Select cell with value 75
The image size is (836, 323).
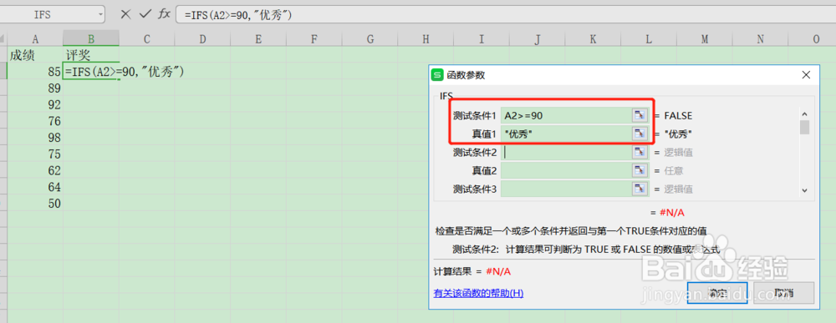[35, 154]
